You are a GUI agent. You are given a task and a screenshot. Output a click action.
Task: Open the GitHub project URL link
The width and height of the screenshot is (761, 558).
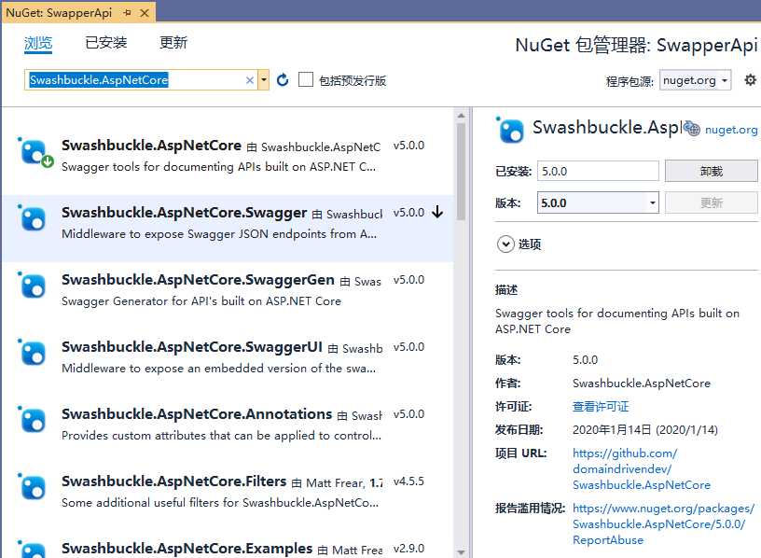[x=641, y=469]
